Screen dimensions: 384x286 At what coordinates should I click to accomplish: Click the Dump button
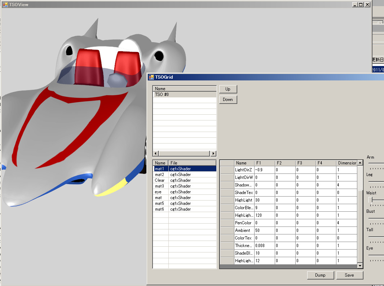pyautogui.click(x=320, y=275)
